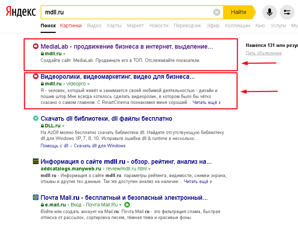Open Информация о сайте mdll.ru result
Viewport: 298px width, 226px height.
[126, 162]
